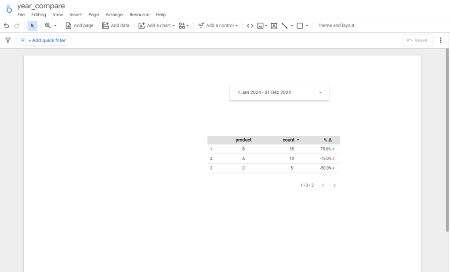Open the zoom level dropdown
Image resolution: width=450 pixels, height=272 pixels.
tap(51, 26)
